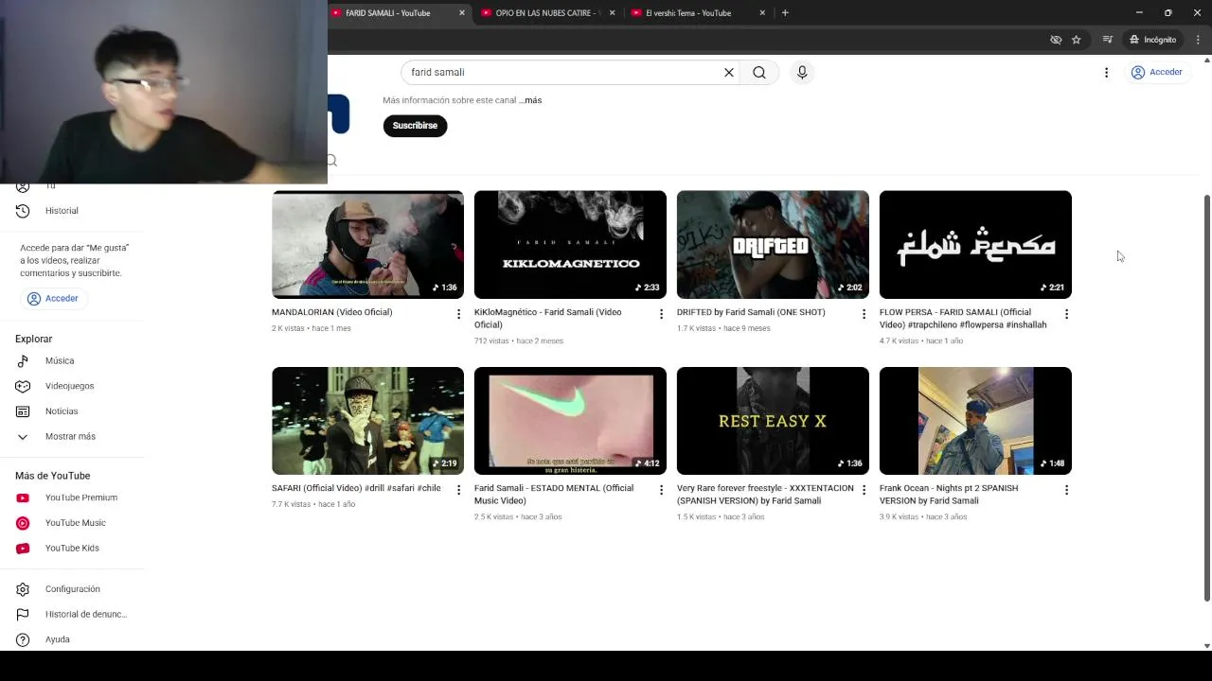Open options for SAFARI video
Image resolution: width=1212 pixels, height=681 pixels.
tap(458, 490)
